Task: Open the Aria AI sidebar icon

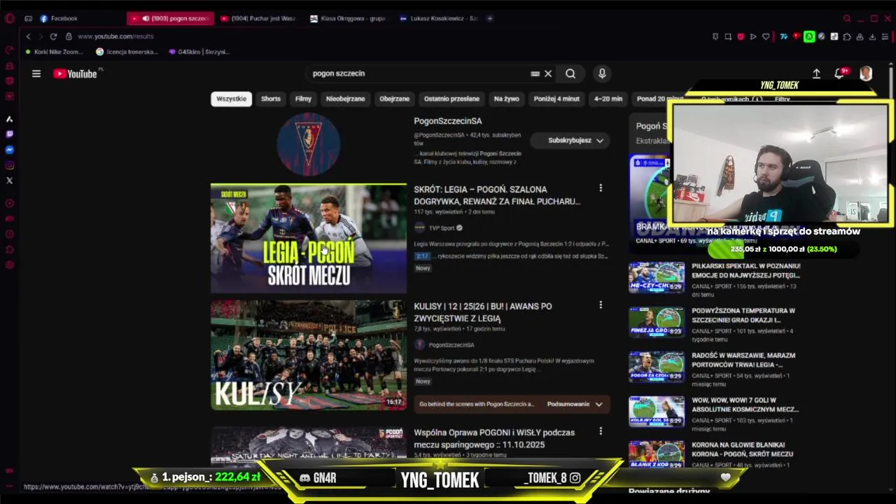Action: (9, 119)
